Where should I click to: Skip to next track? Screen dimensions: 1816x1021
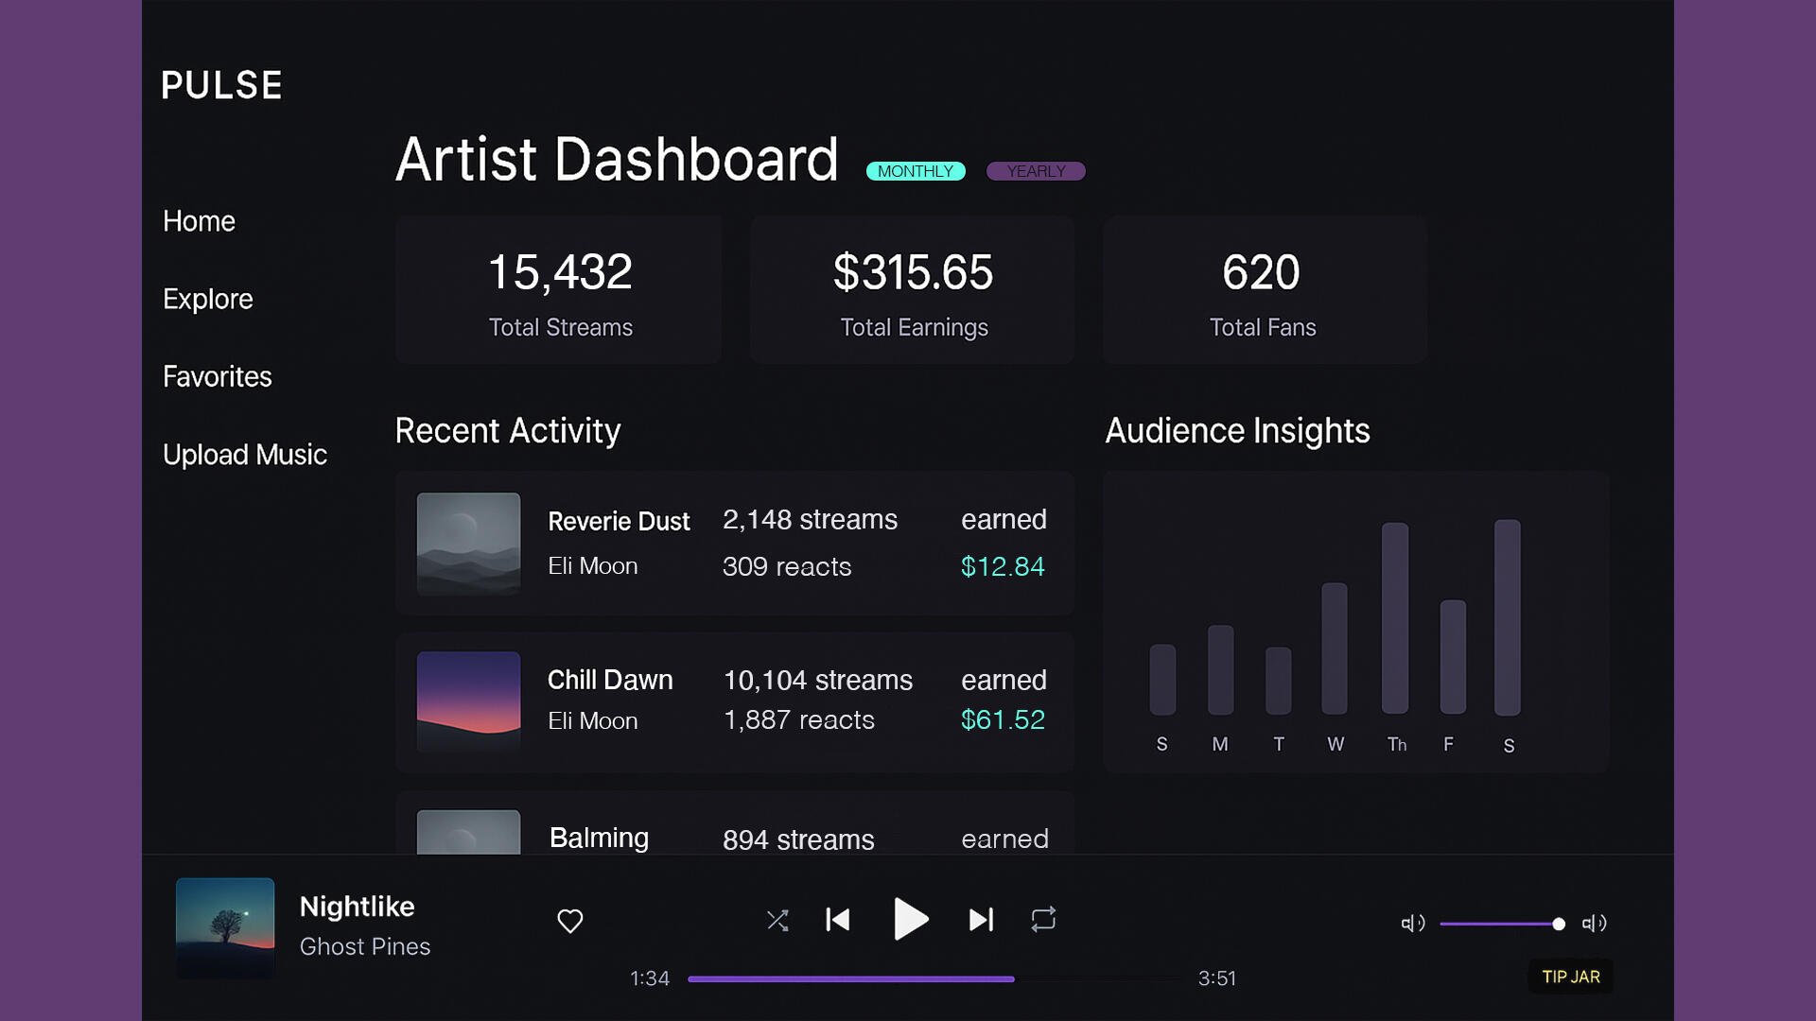click(982, 920)
